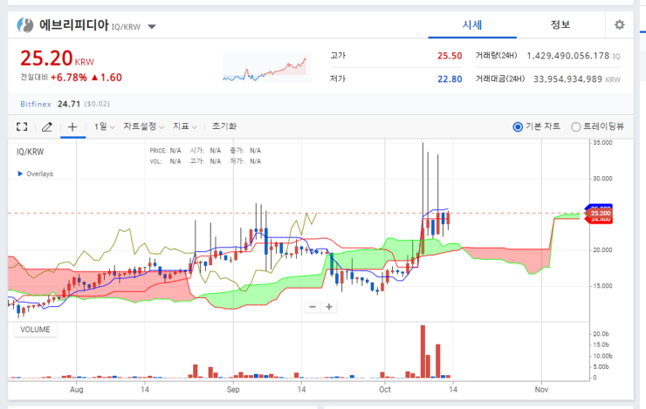
Task: Click the Aug label on time axis
Action: 77,389
